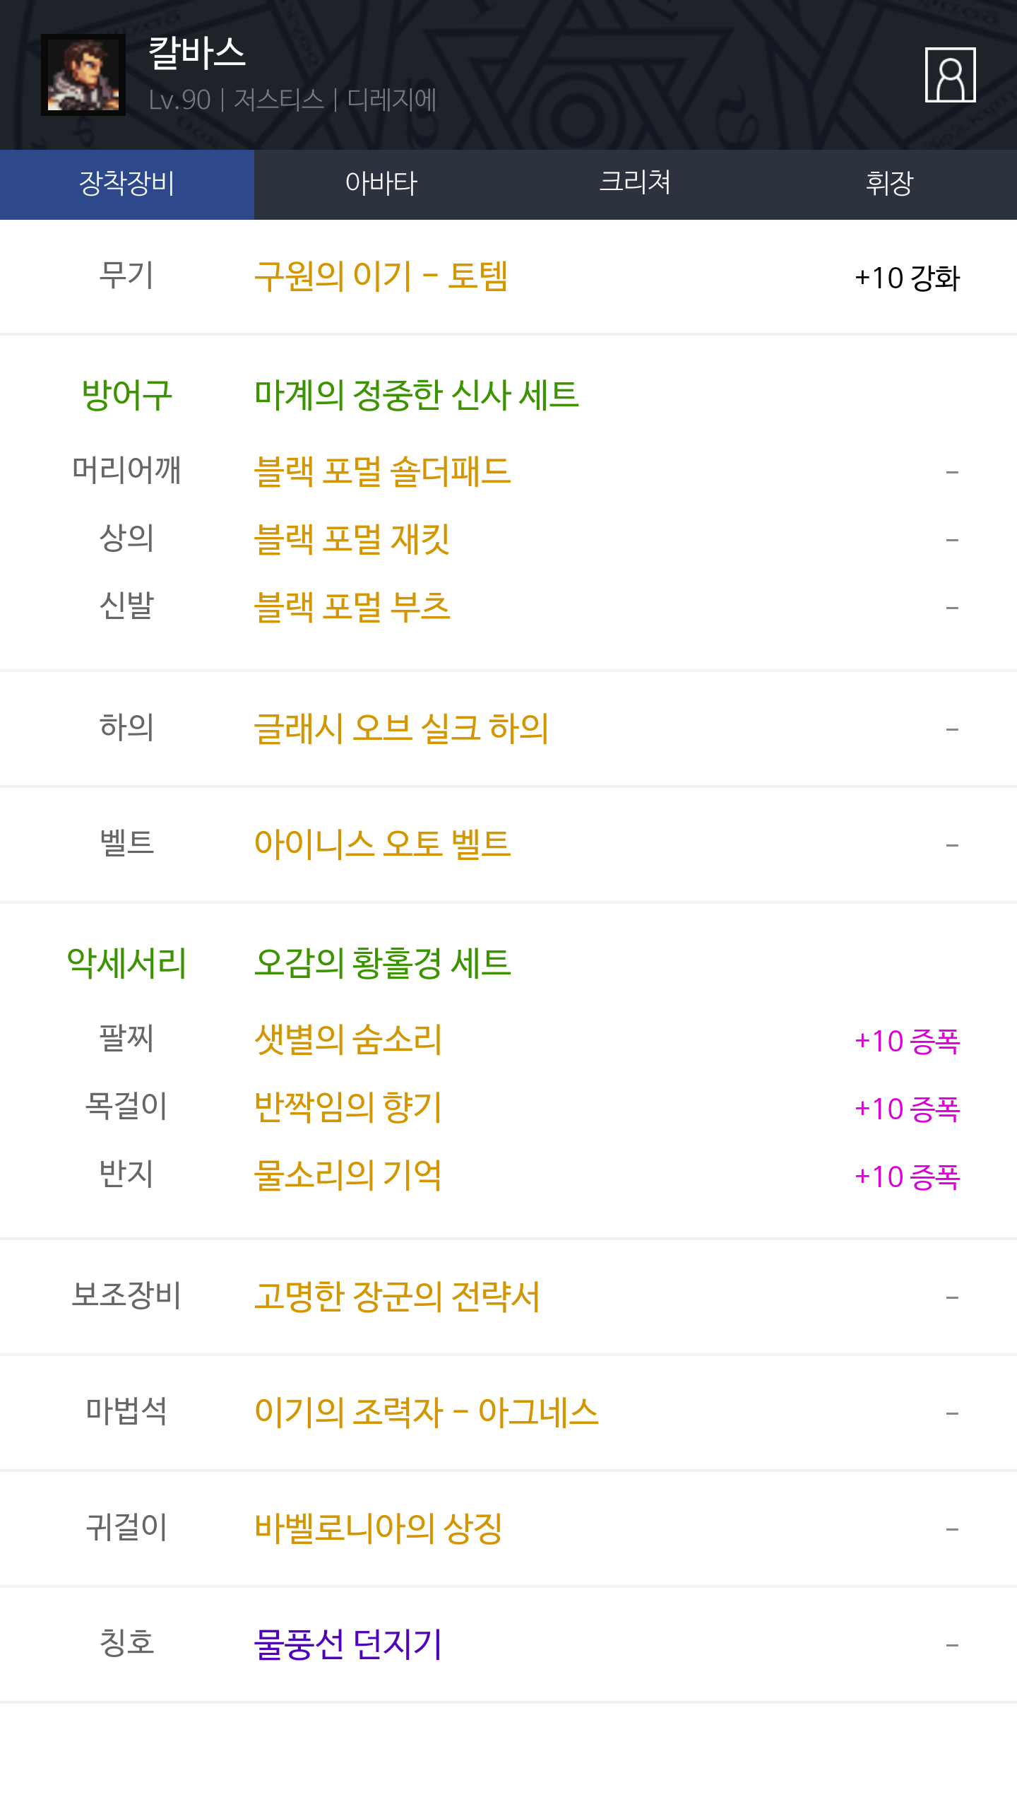Select the 블랙 포멀 부츠 item
Viewport: 1017px width, 1809px height.
point(352,607)
